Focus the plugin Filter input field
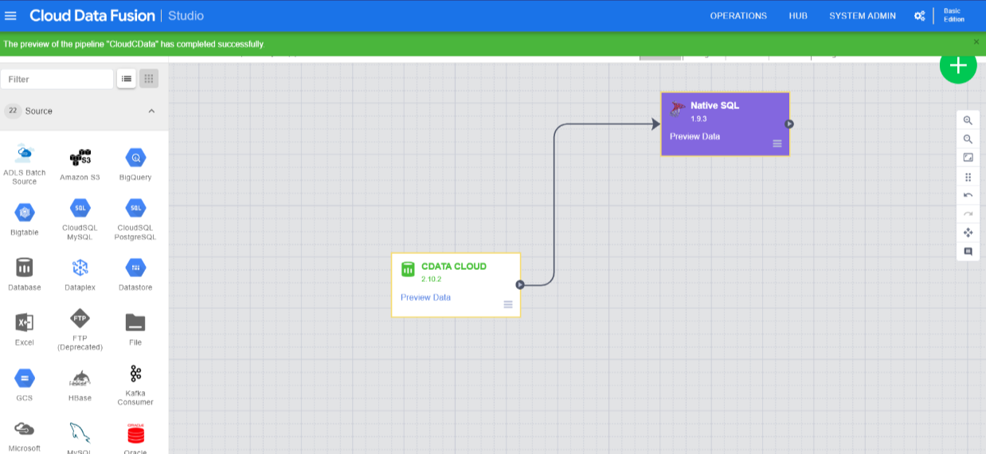Screen dimensions: 986x454 [57, 79]
